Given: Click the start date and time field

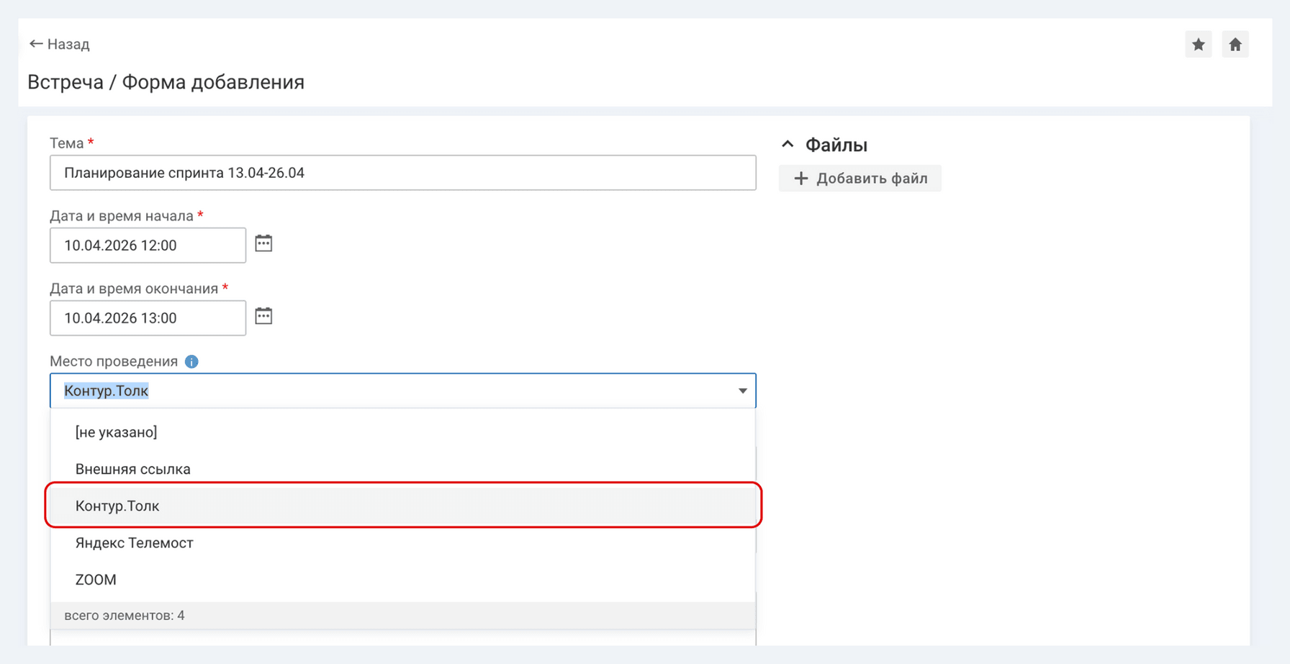Looking at the screenshot, I should coord(148,246).
